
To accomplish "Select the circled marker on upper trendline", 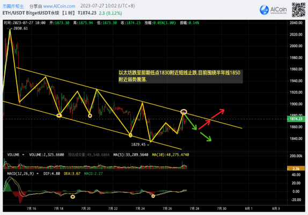I will click(184, 112).
